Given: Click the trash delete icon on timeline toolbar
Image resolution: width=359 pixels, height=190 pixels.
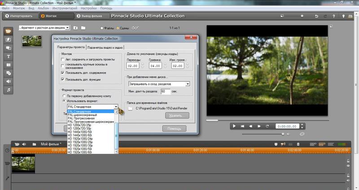Looking at the screenshot, I should [298, 144].
